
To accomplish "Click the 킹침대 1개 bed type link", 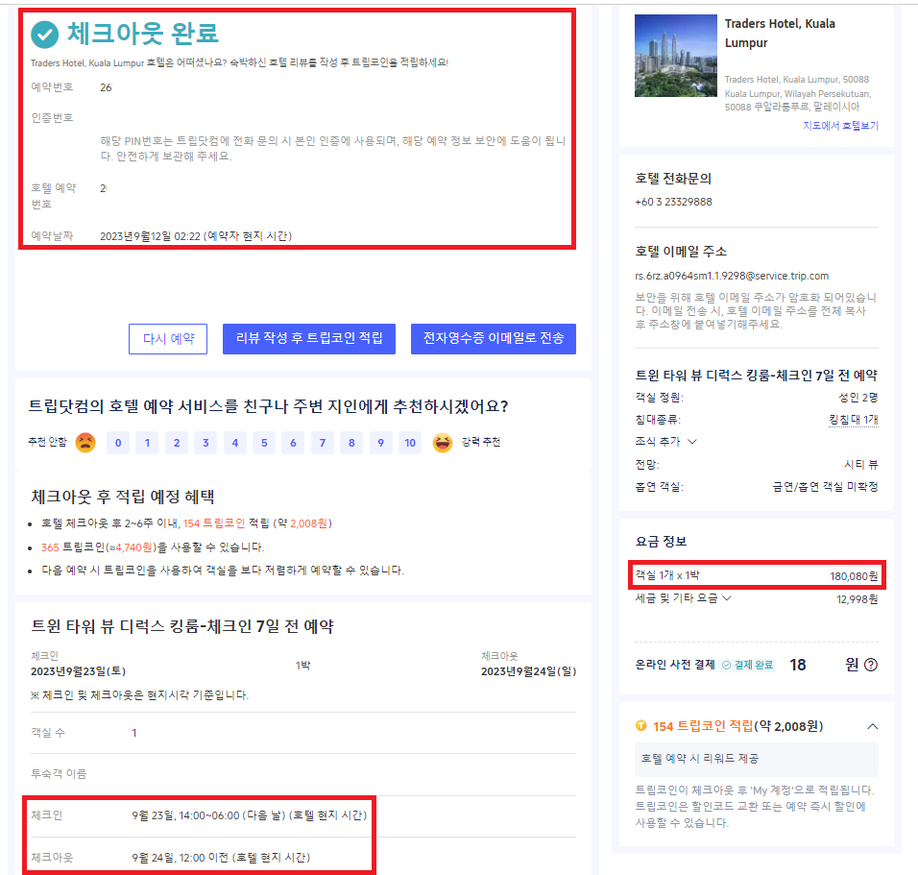I will [853, 420].
